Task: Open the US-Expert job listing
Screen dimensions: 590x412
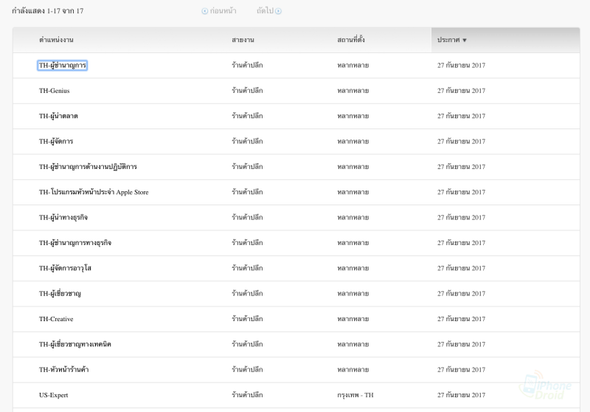Action: [54, 395]
